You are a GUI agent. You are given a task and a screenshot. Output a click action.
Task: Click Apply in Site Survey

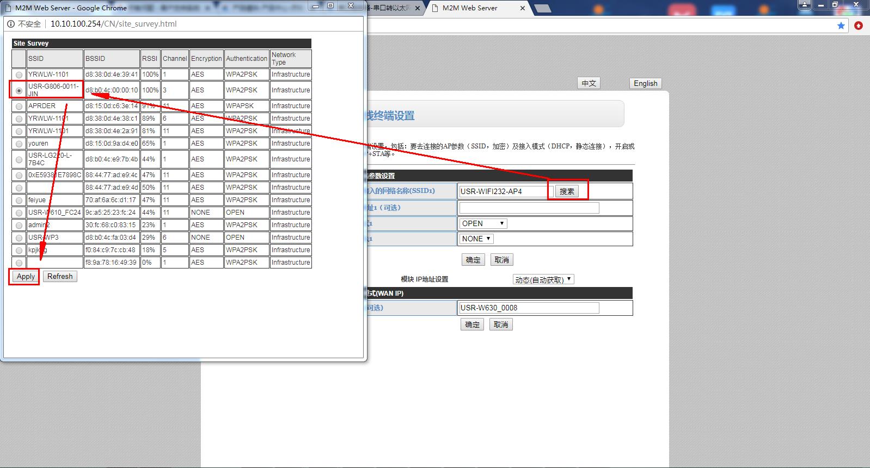click(26, 277)
